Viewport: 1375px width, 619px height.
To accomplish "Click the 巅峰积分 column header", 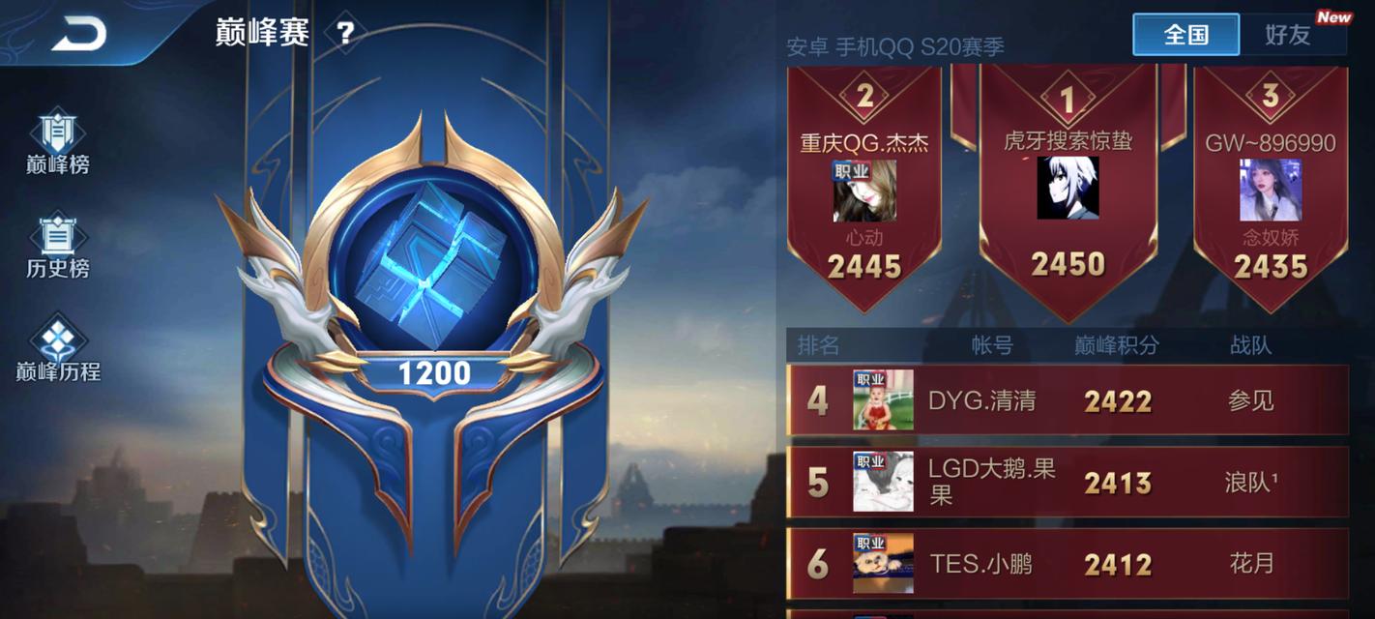I will tap(1117, 345).
